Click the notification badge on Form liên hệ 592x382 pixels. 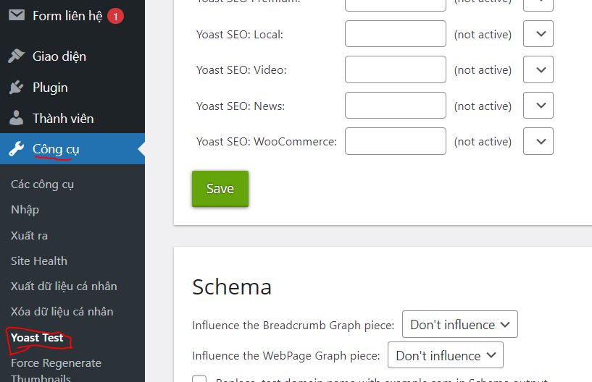point(115,16)
